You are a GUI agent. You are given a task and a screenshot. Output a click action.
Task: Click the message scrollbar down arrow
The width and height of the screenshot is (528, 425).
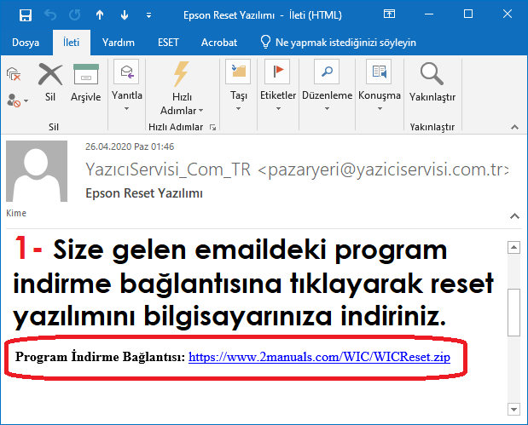[513, 409]
